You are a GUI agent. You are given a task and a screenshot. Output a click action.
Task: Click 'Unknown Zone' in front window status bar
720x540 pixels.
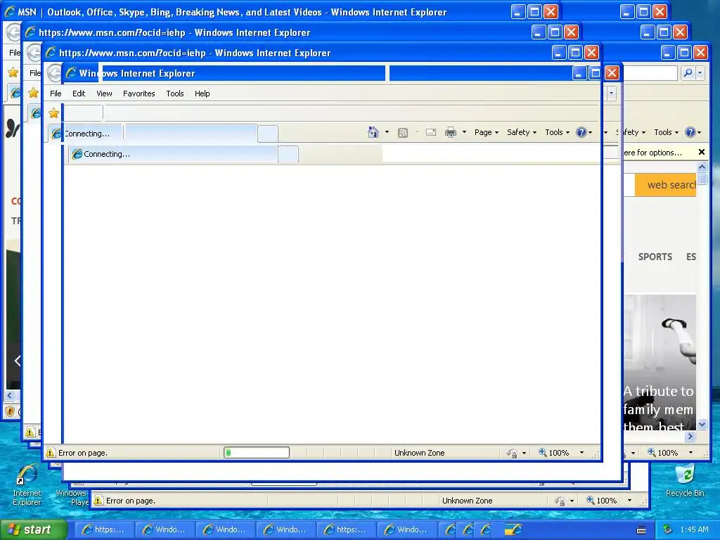pos(419,453)
